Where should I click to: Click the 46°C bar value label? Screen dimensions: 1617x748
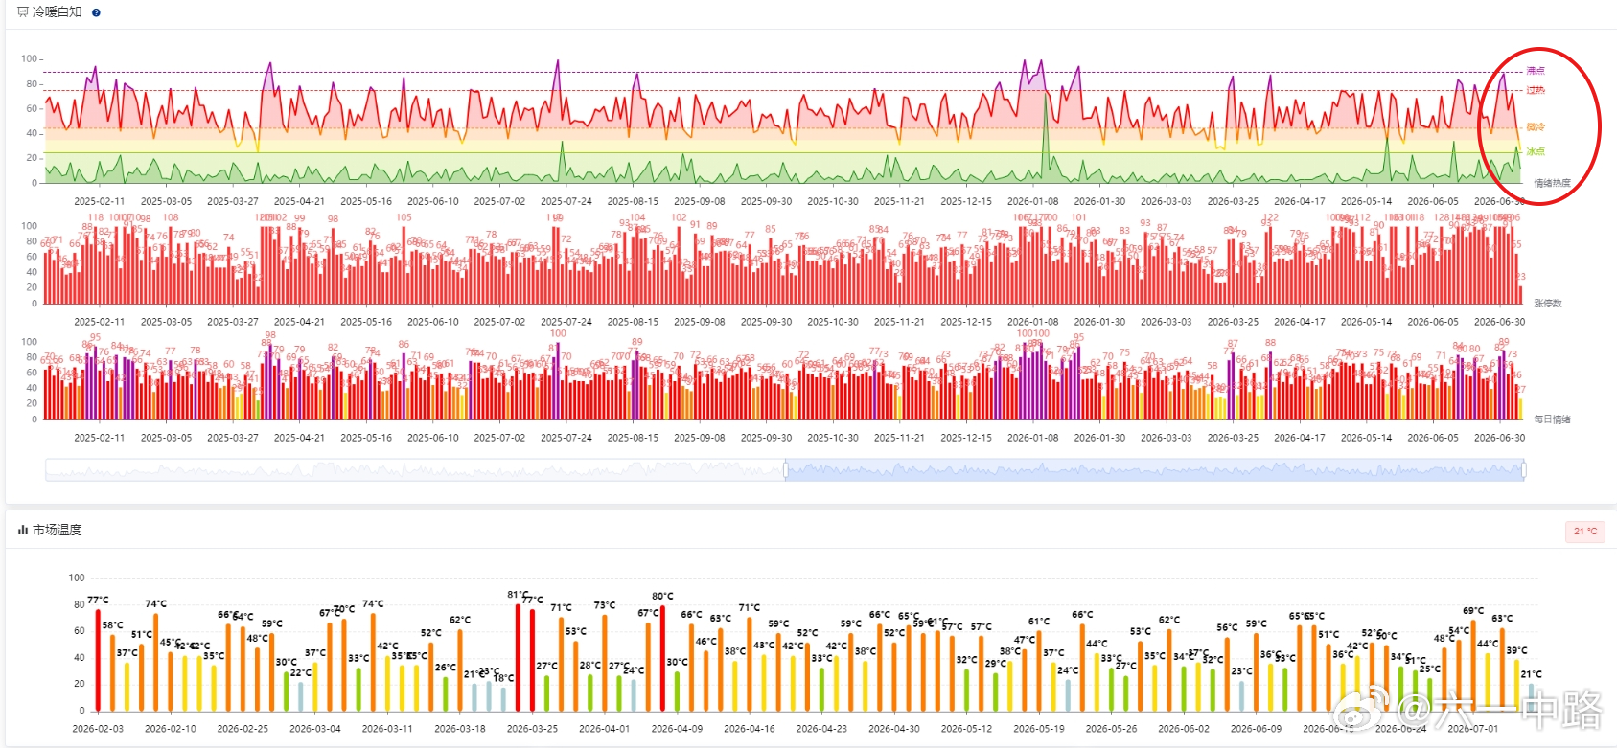(705, 642)
